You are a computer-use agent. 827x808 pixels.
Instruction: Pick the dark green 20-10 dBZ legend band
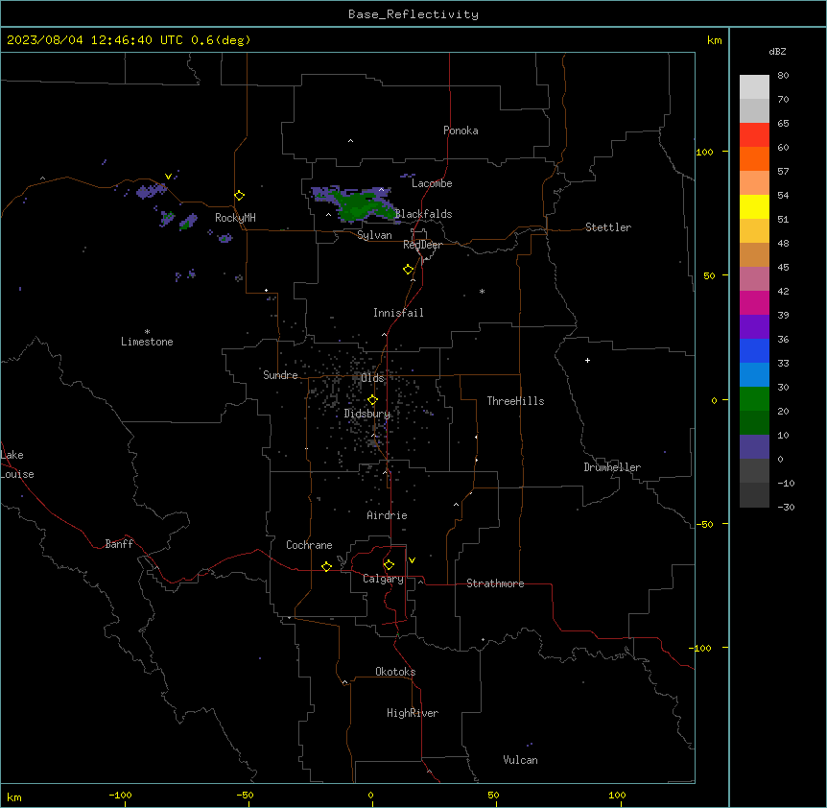point(754,423)
